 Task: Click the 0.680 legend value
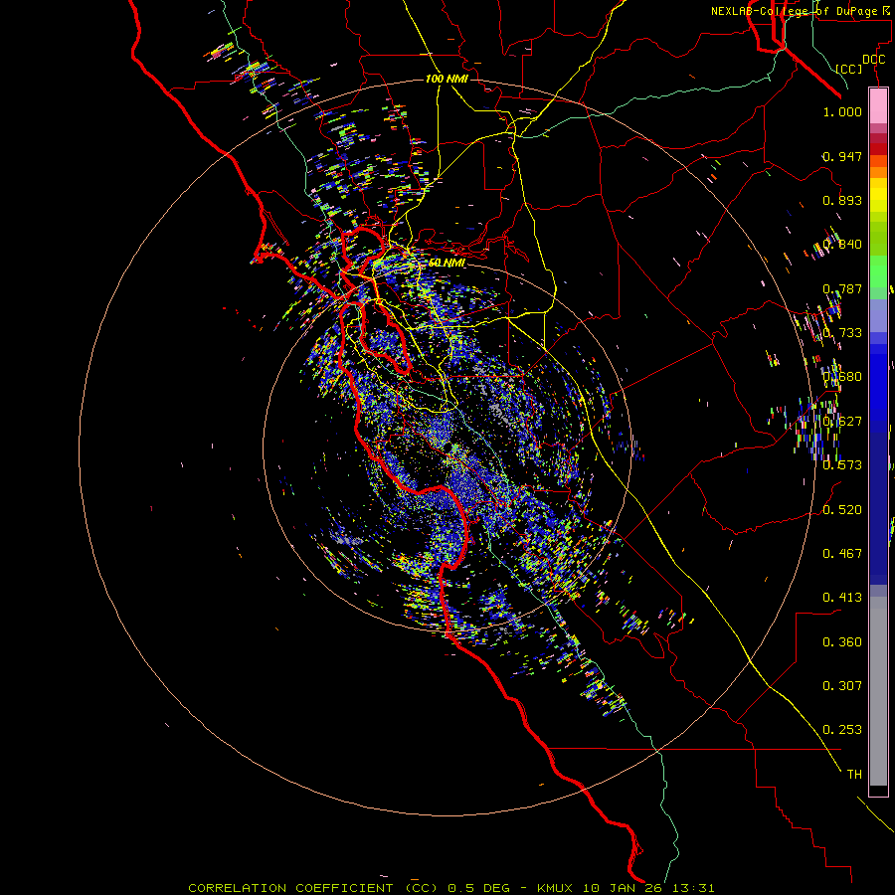842,377
